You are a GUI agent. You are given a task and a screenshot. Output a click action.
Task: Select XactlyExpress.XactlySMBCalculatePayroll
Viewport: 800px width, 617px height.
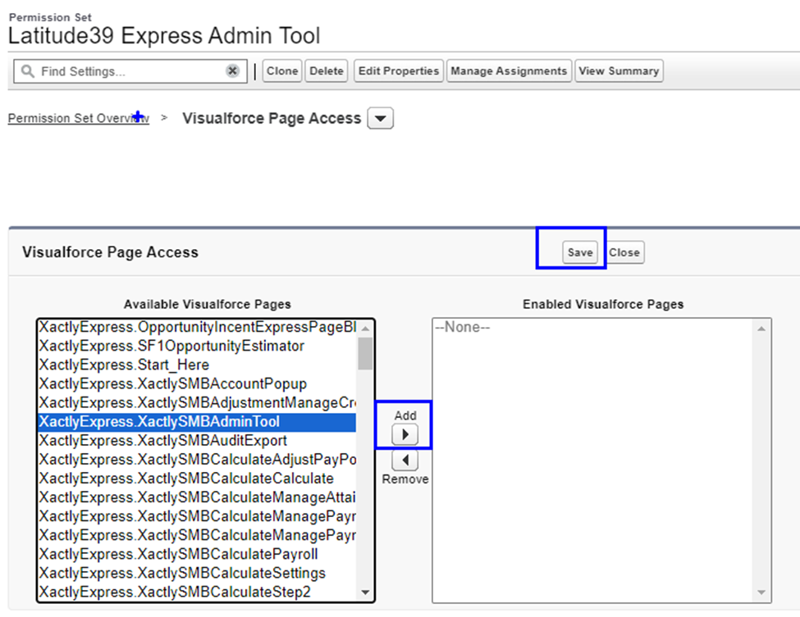click(x=198, y=554)
